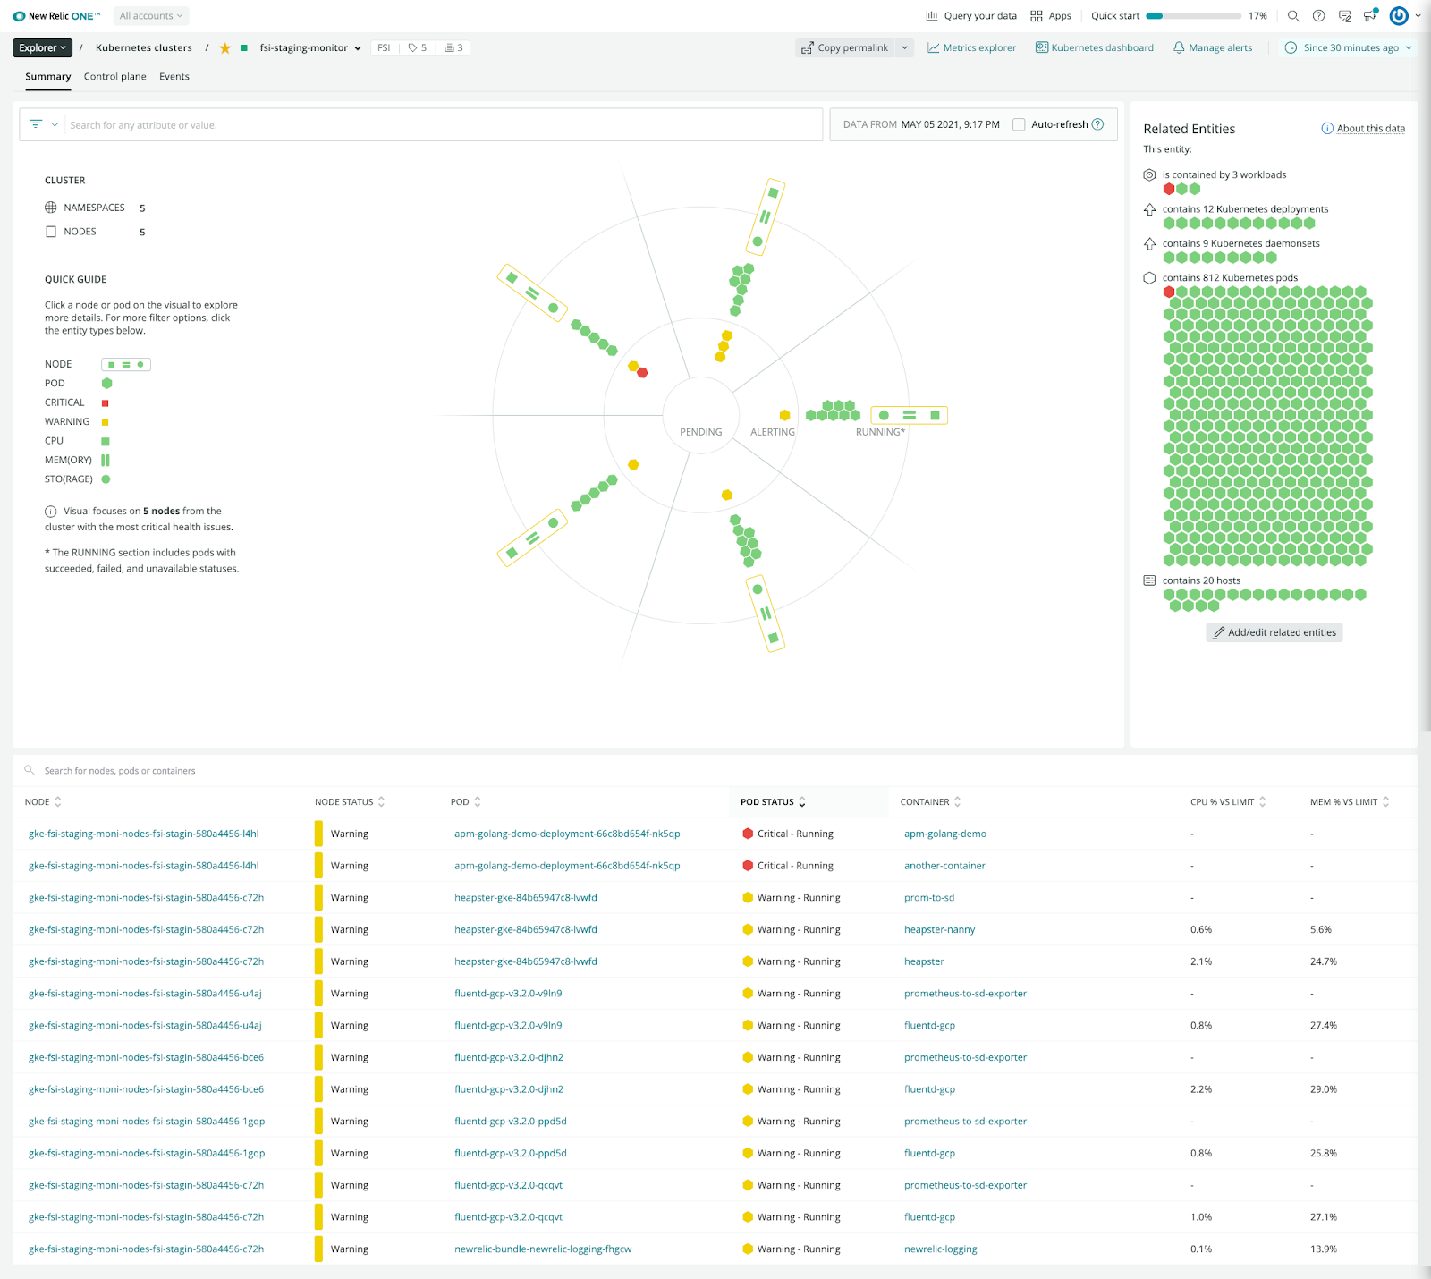Click the New Relic ONE logo
1431x1279 pixels.
click(52, 15)
